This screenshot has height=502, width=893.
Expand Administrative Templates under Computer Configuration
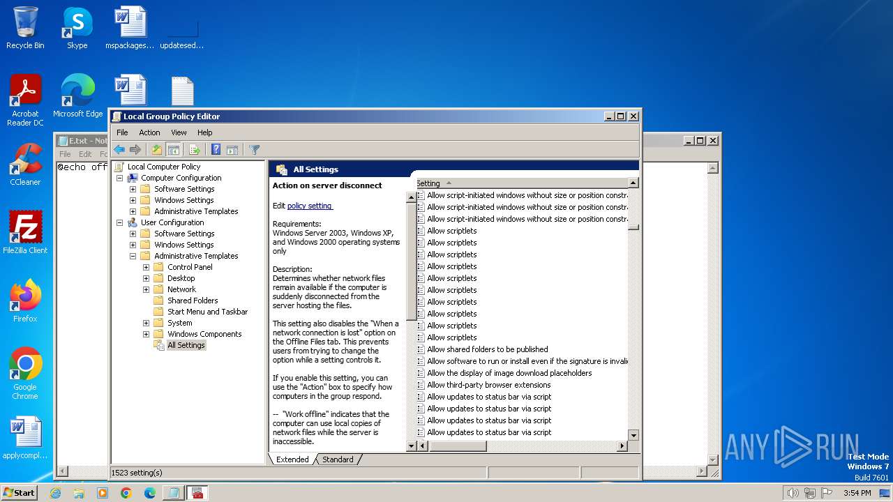[133, 211]
